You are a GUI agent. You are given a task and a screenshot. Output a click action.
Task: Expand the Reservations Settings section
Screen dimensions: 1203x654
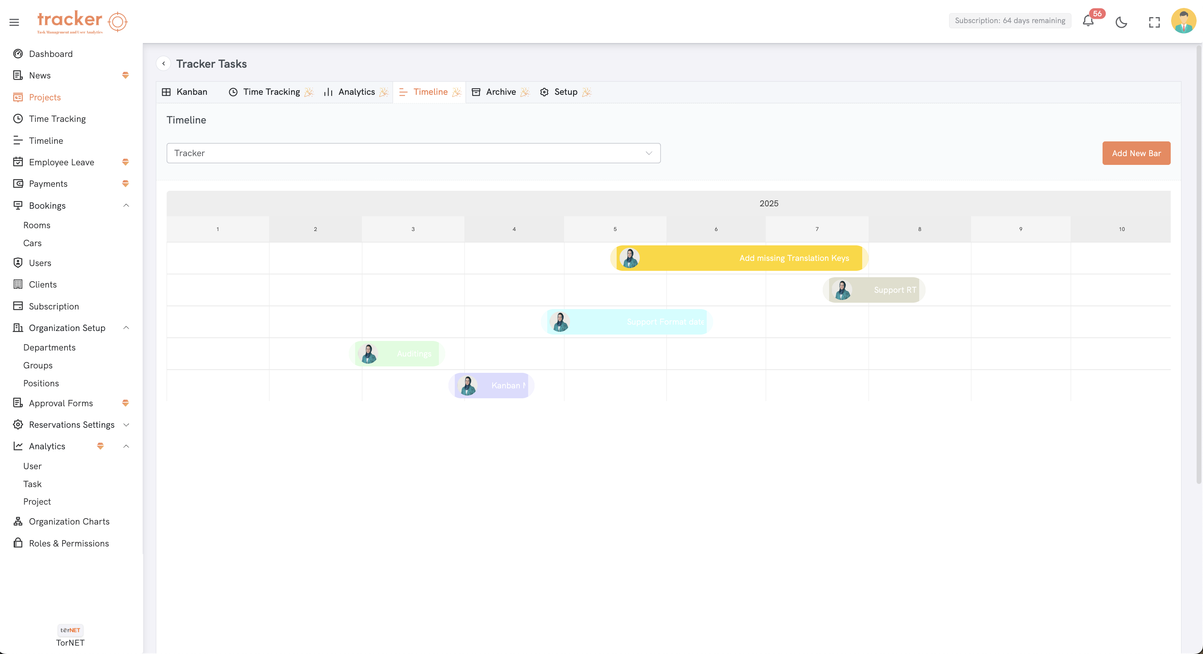pyautogui.click(x=126, y=425)
